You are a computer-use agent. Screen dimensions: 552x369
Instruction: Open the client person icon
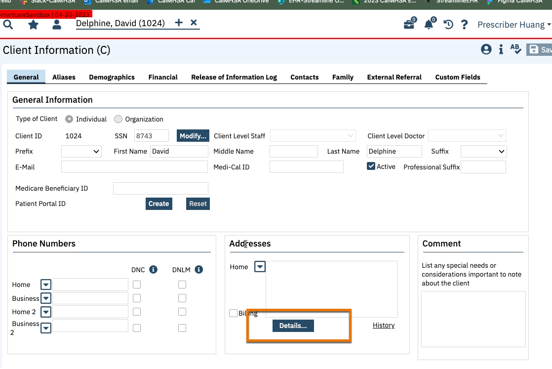click(57, 24)
